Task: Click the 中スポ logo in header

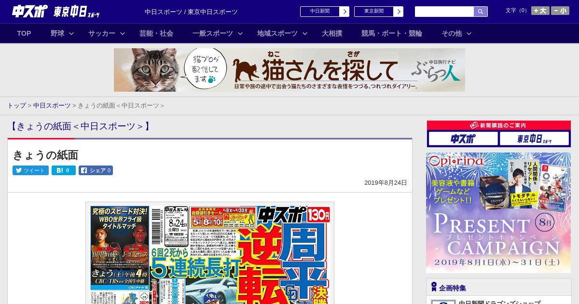Action: tap(30, 12)
